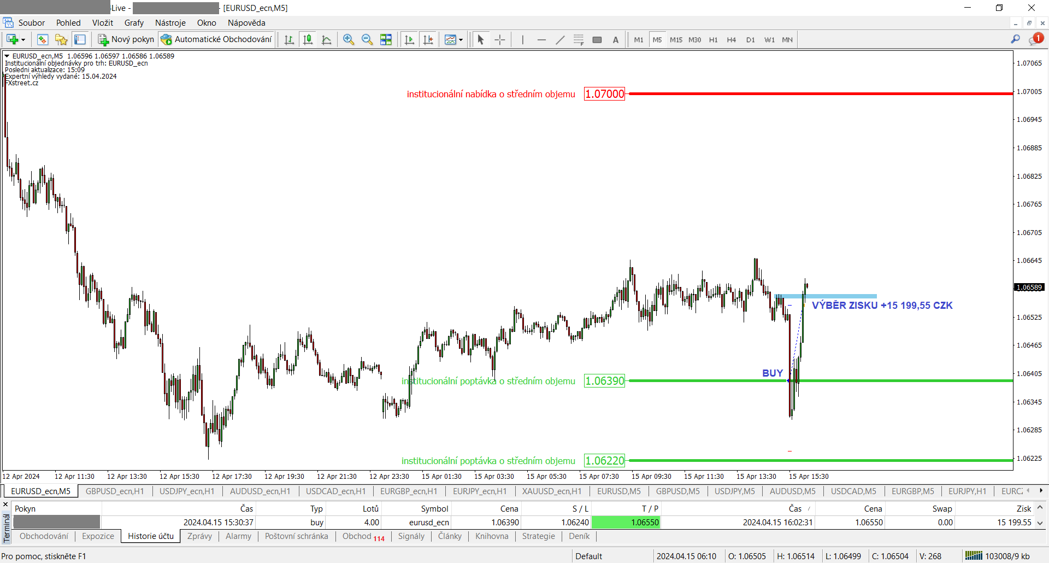Open the Nápověda menu
The width and height of the screenshot is (1049, 563).
click(246, 22)
